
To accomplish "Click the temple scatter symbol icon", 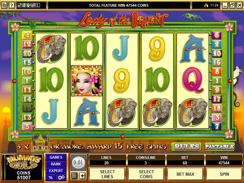I will click(x=40, y=143).
